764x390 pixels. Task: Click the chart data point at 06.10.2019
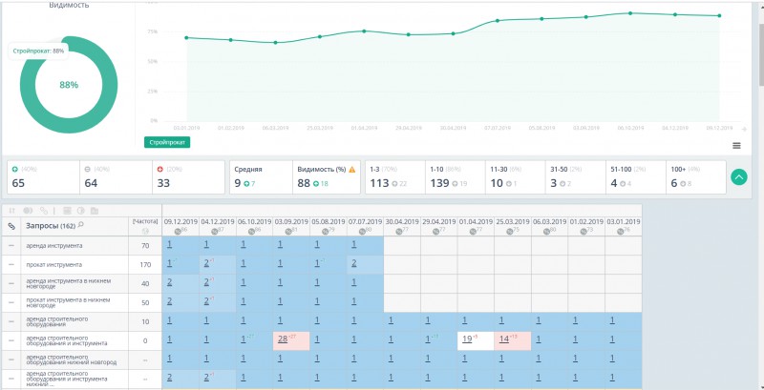[630, 13]
